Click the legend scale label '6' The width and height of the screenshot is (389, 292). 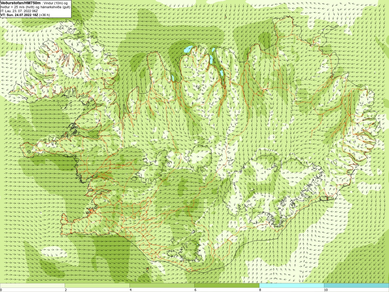point(195,290)
